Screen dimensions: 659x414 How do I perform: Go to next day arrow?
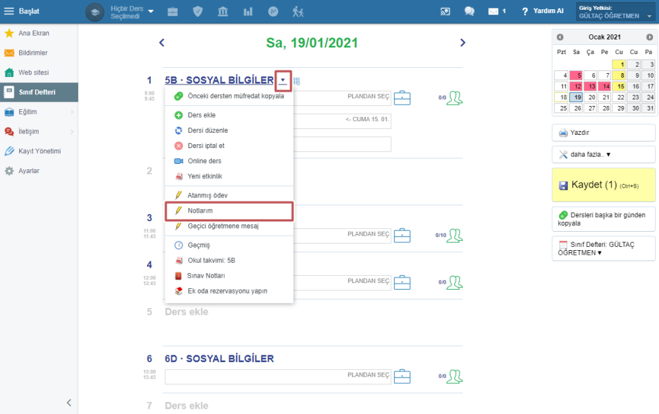click(x=463, y=42)
